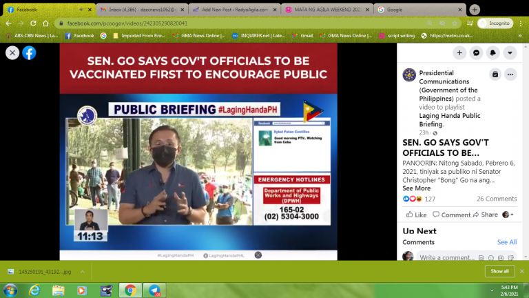Expand the See More description link
This screenshot has width=529, height=298.
417,188
